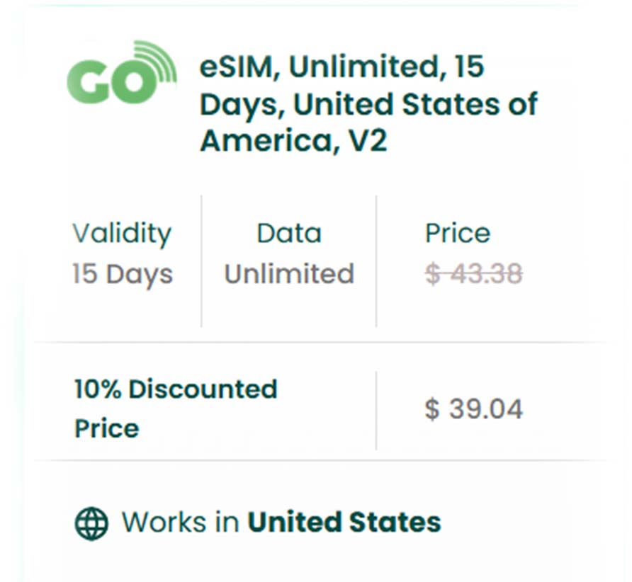Click the bold United States coverage link
This screenshot has height=582, width=632.
point(344,523)
